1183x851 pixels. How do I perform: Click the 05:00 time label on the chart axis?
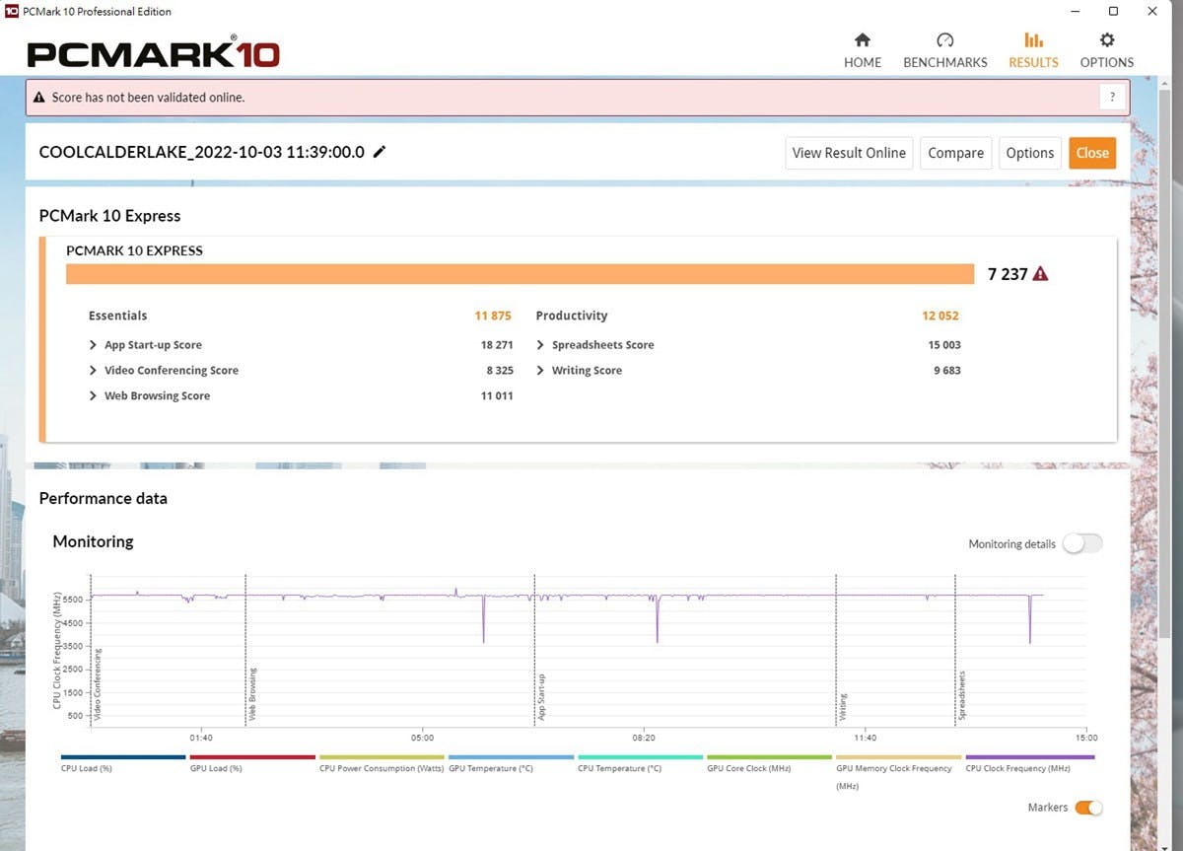[422, 738]
